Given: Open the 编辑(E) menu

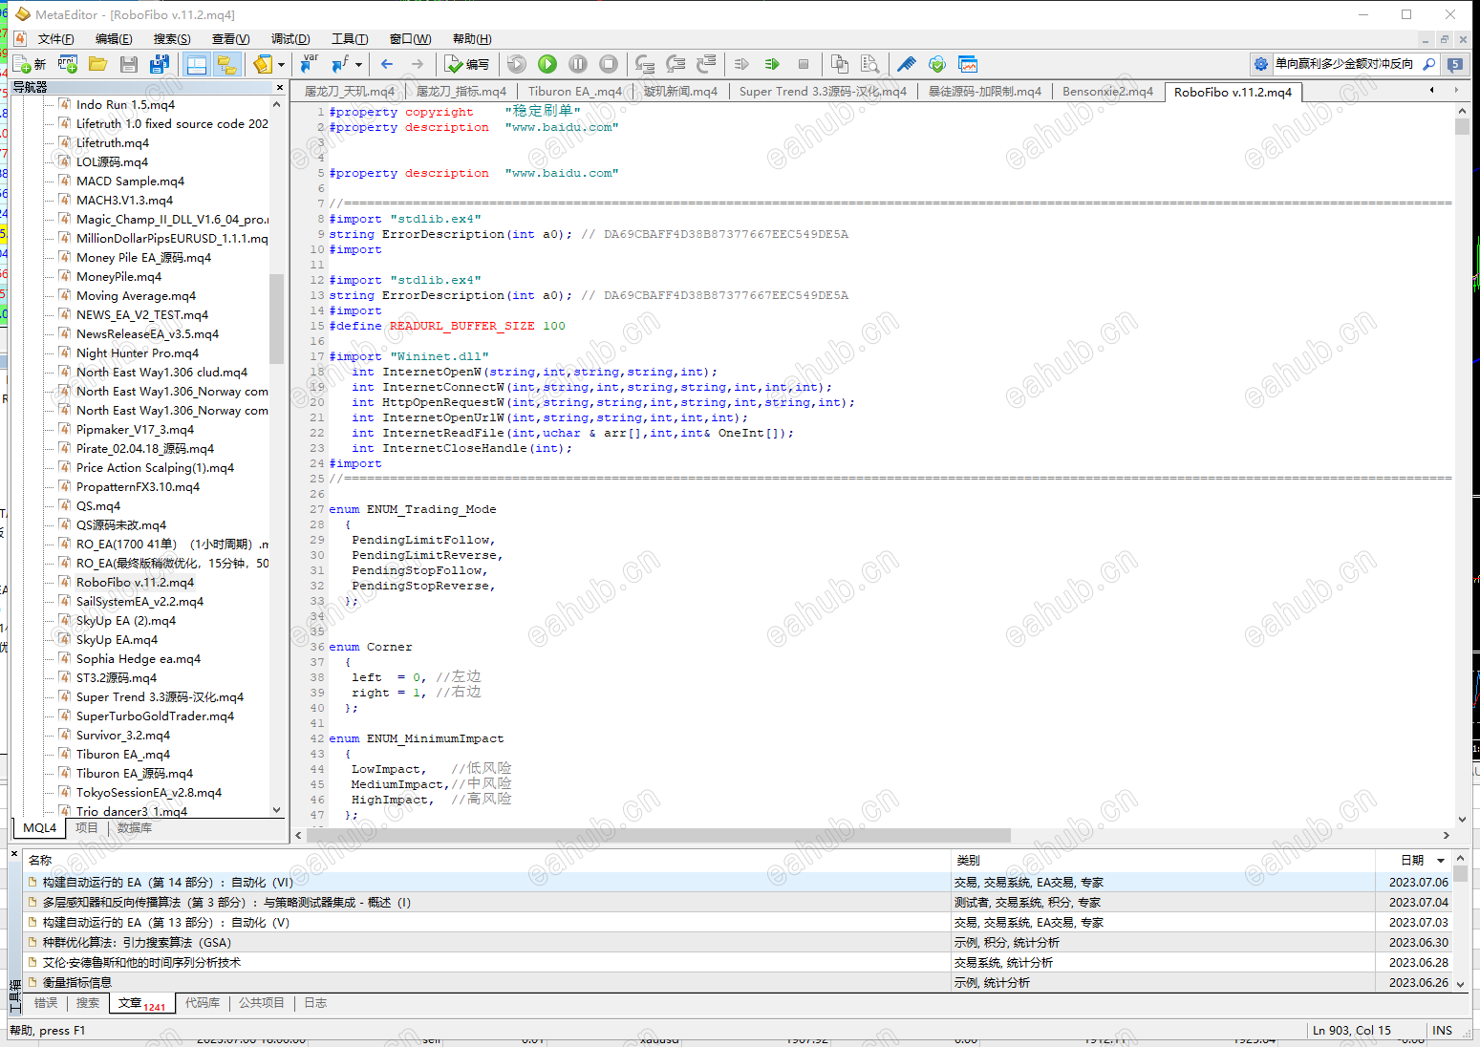Looking at the screenshot, I should 114,39.
